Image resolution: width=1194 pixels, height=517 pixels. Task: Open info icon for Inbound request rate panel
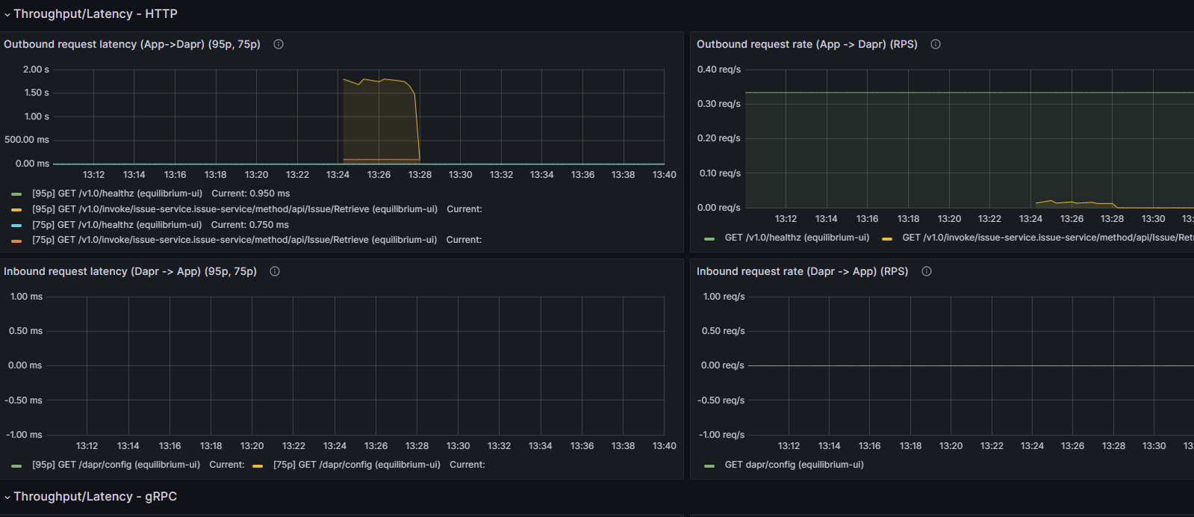pyautogui.click(x=927, y=271)
